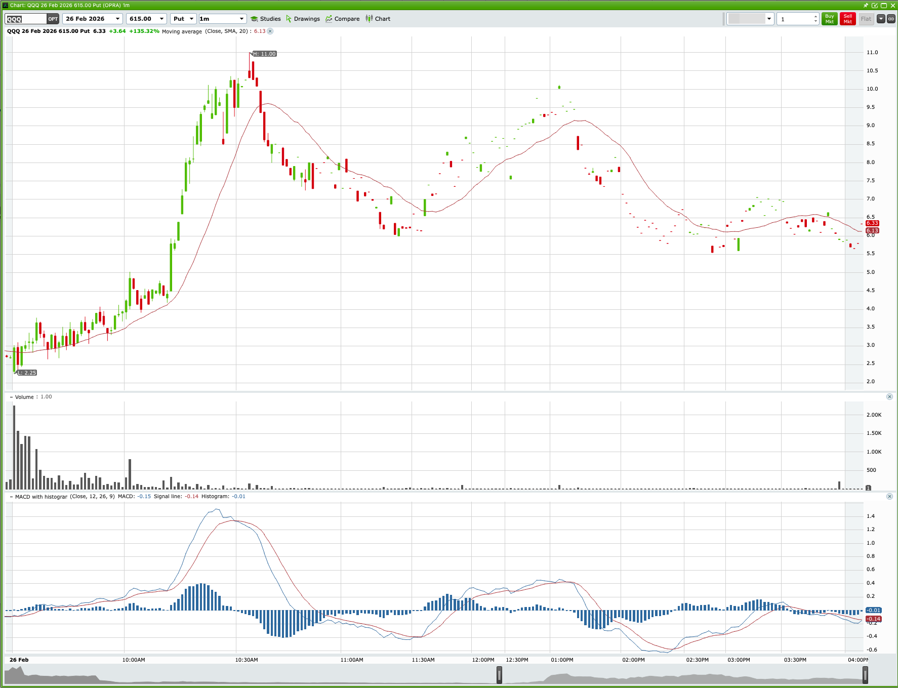Viewport: 898px width, 688px height.
Task: Select the Drawings tool
Action: [303, 19]
